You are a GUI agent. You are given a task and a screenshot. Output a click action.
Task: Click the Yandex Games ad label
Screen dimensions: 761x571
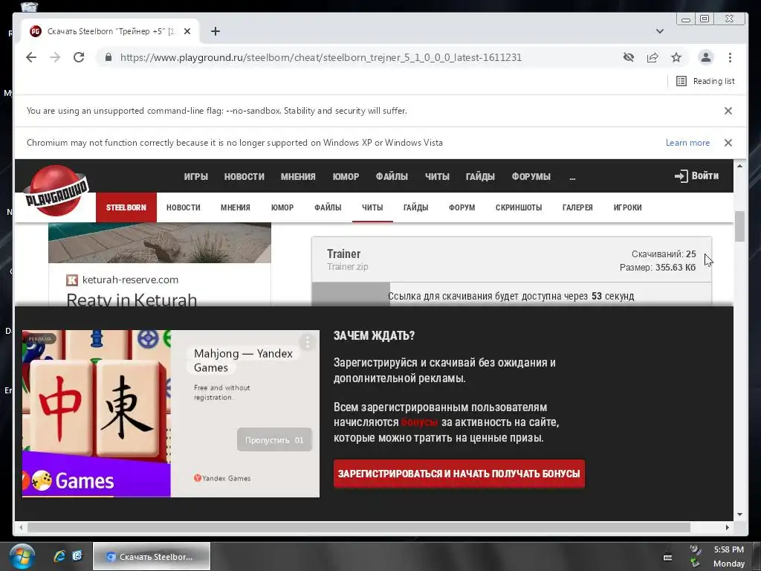pyautogui.click(x=222, y=478)
